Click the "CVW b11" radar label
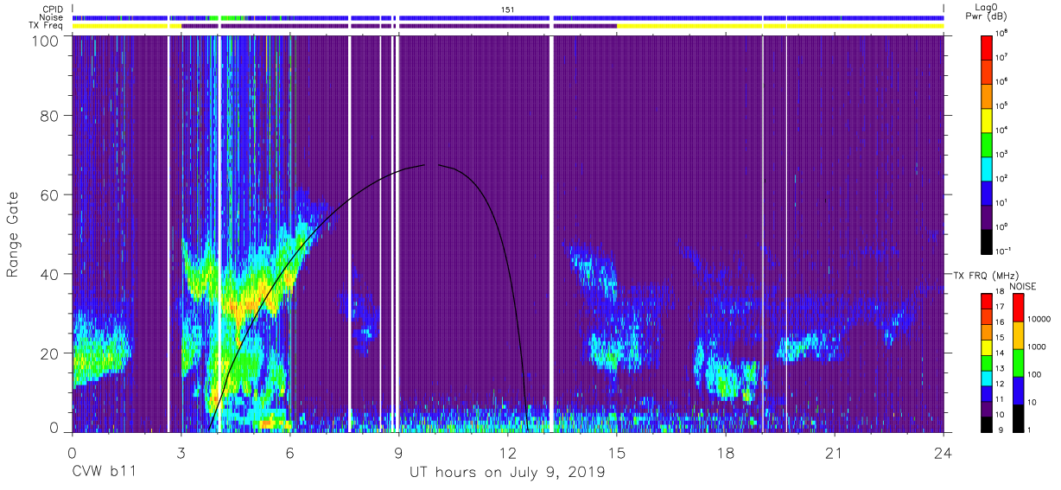Image resolution: width=1061 pixels, height=490 pixels. [x=102, y=473]
